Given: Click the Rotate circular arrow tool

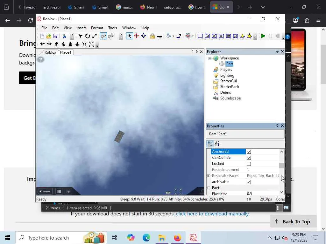Looking at the screenshot, I should (88, 36).
